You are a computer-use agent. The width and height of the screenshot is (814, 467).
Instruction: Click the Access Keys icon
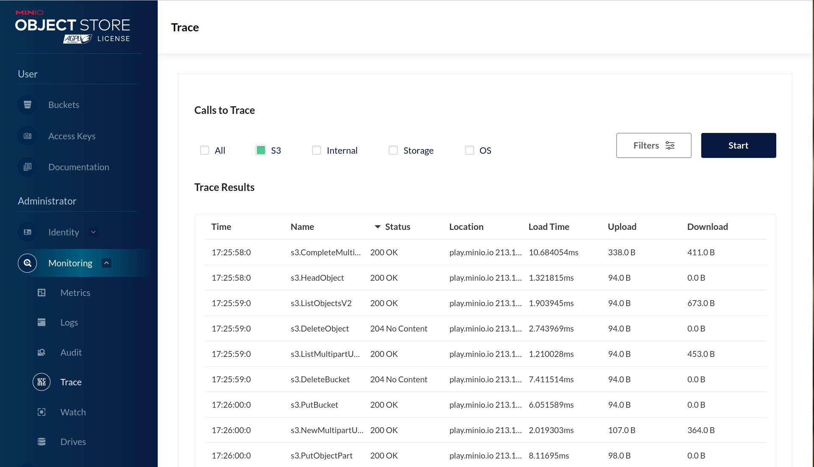pyautogui.click(x=28, y=136)
